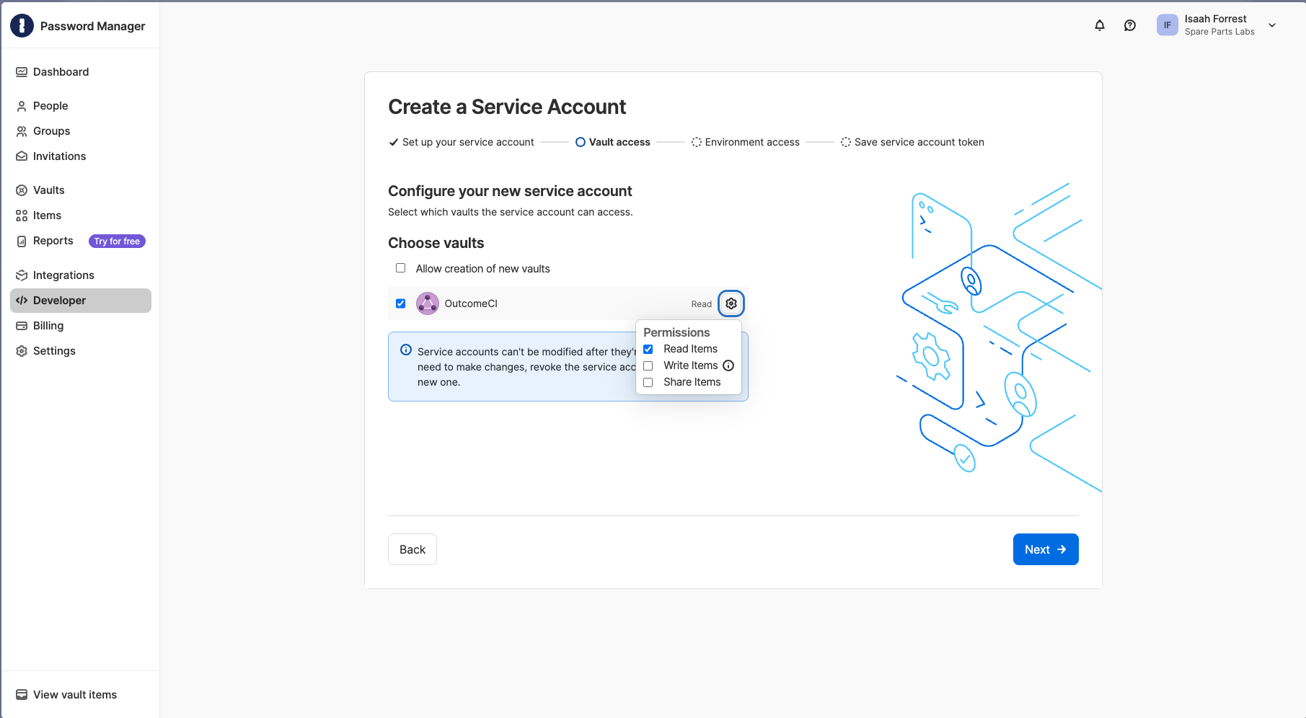Click the Write Items info icon
The image size is (1306, 718).
point(728,365)
